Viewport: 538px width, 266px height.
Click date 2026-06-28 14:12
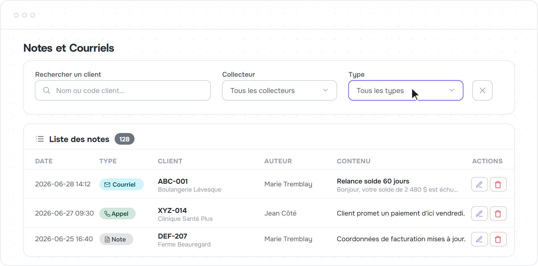coord(63,184)
